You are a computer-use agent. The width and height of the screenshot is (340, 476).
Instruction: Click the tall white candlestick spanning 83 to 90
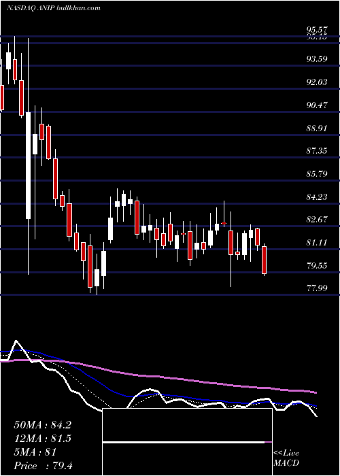pyautogui.click(x=29, y=165)
